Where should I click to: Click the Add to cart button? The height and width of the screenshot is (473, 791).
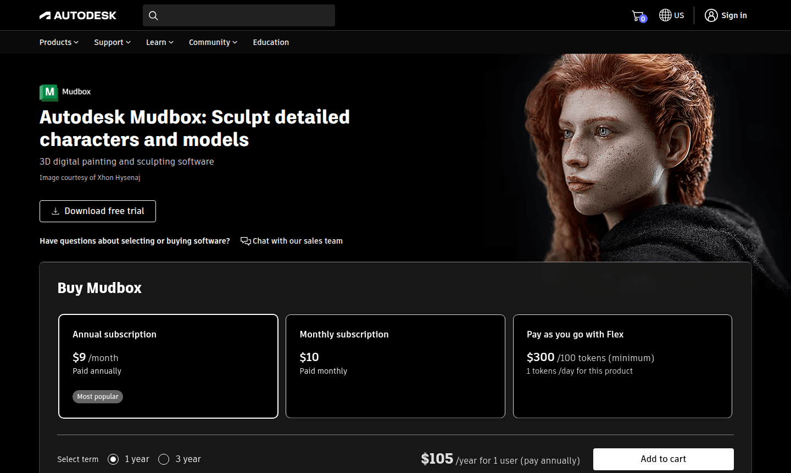(x=663, y=459)
